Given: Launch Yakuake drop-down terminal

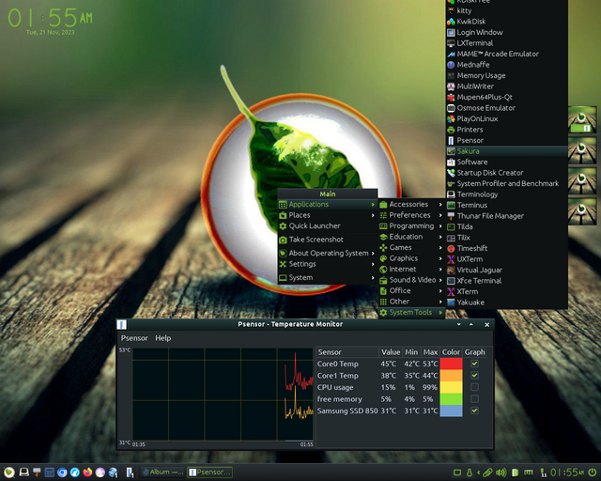Looking at the screenshot, I should coord(507,303).
